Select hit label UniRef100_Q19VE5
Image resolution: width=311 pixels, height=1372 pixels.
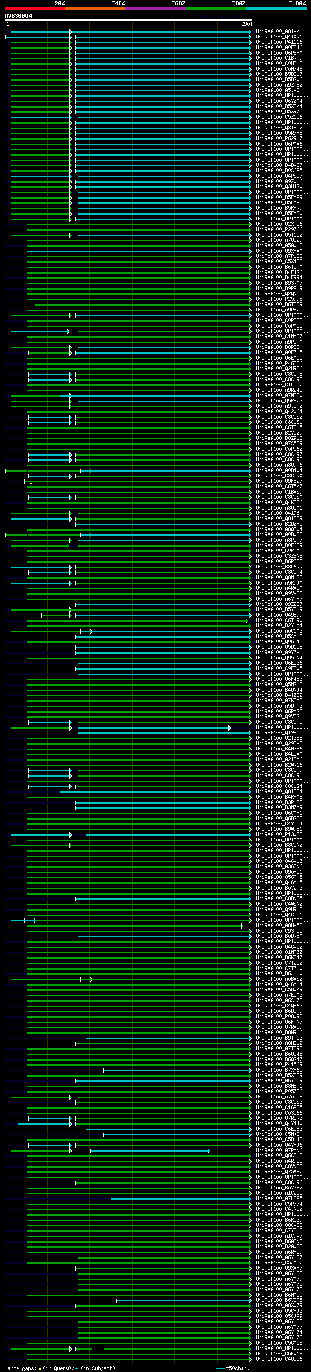[x=279, y=733]
